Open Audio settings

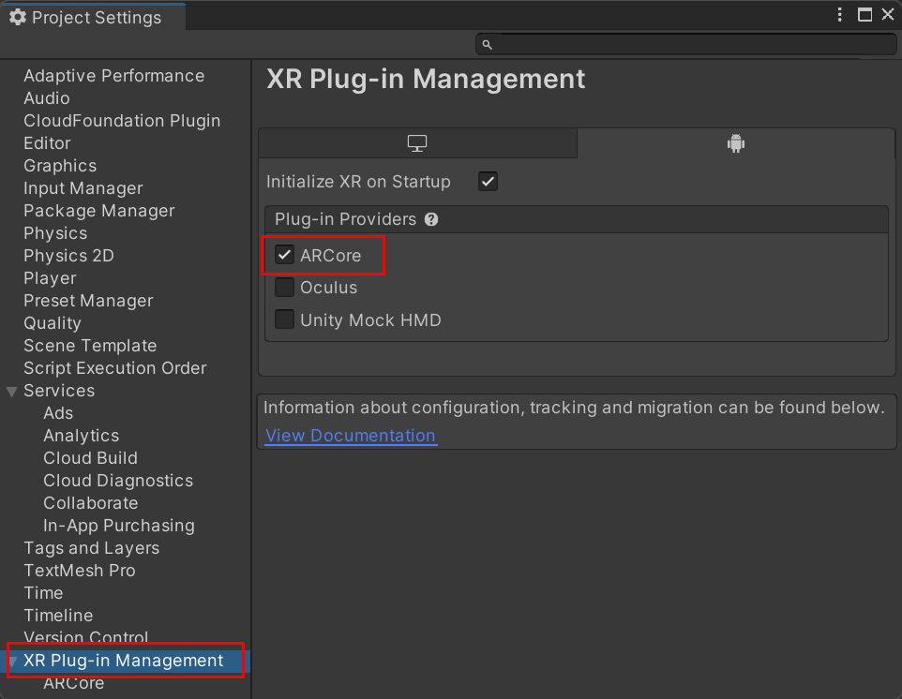pyautogui.click(x=47, y=98)
